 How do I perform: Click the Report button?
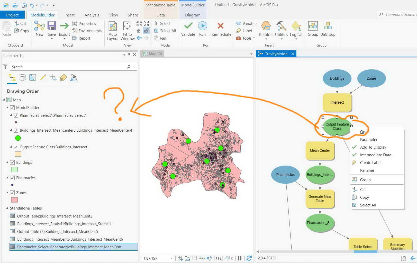81,38
